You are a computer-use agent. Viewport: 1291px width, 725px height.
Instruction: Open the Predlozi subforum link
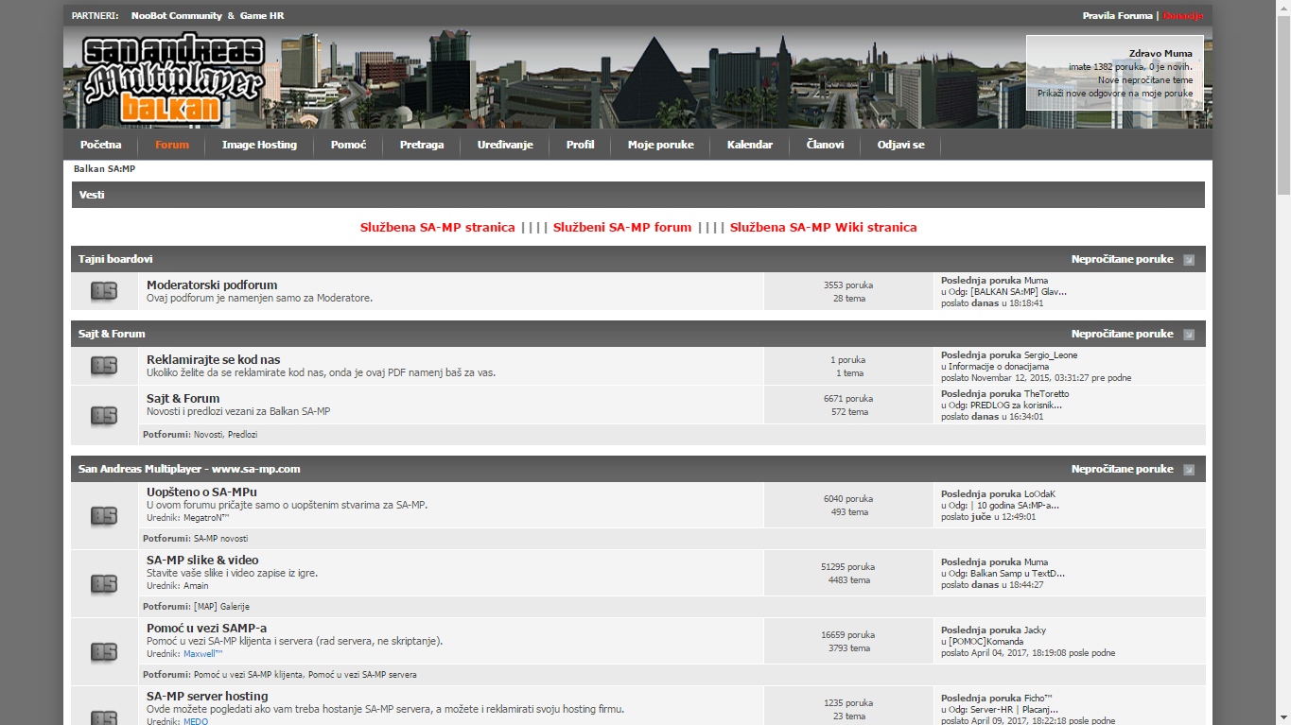coord(242,435)
